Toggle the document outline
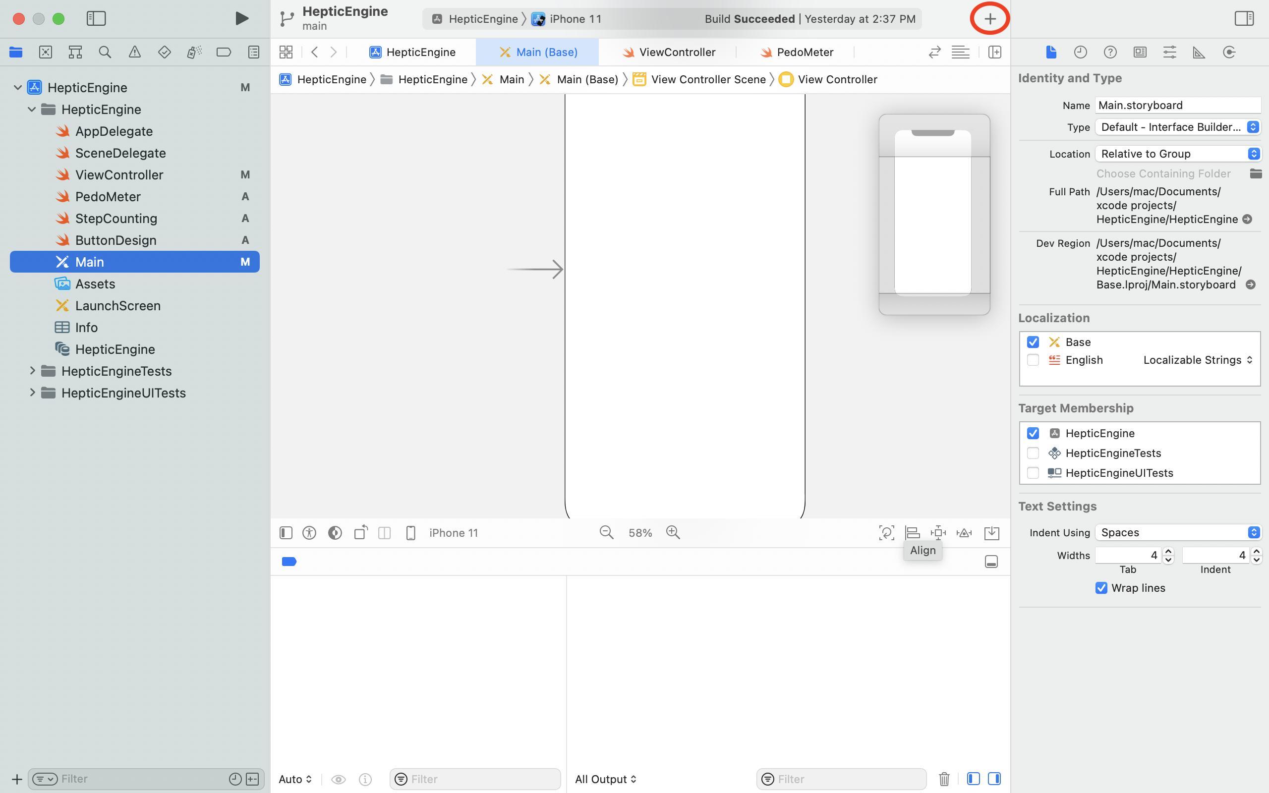The height and width of the screenshot is (793, 1269). [286, 533]
